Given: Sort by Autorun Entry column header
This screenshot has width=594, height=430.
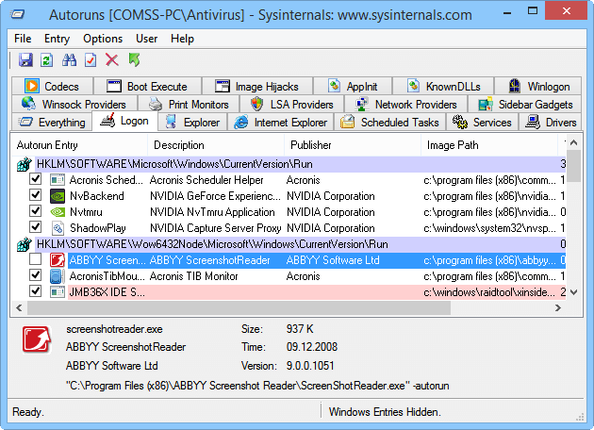Looking at the screenshot, I should 79,145.
